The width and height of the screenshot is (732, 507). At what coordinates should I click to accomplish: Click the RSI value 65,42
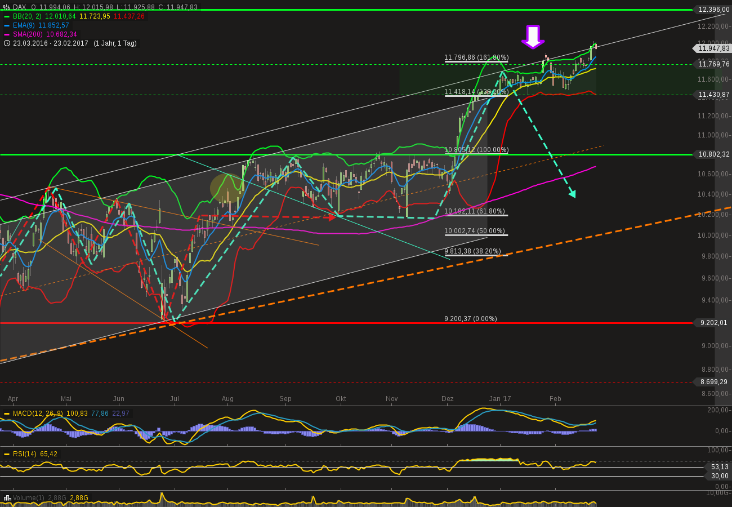click(x=49, y=454)
